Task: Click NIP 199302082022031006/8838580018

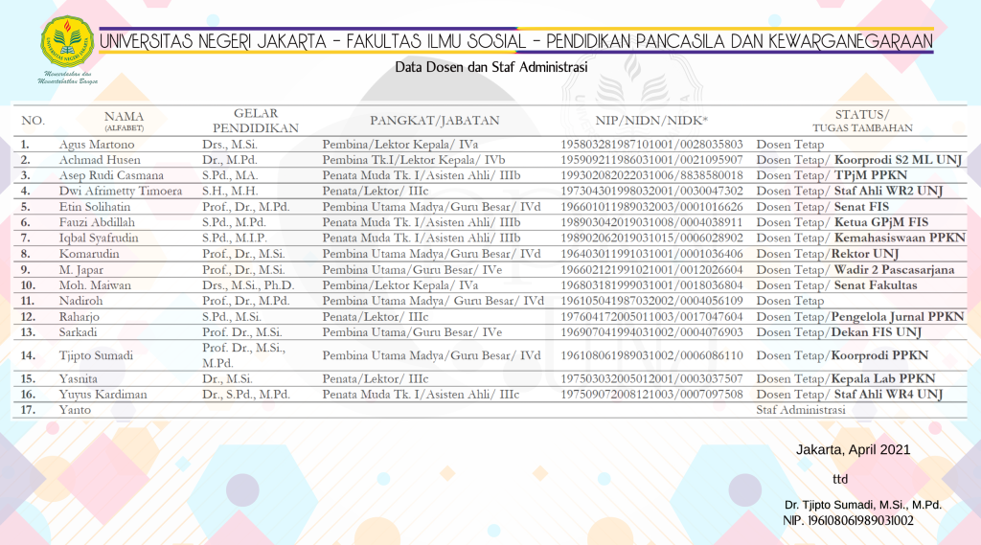Action: [x=651, y=176]
